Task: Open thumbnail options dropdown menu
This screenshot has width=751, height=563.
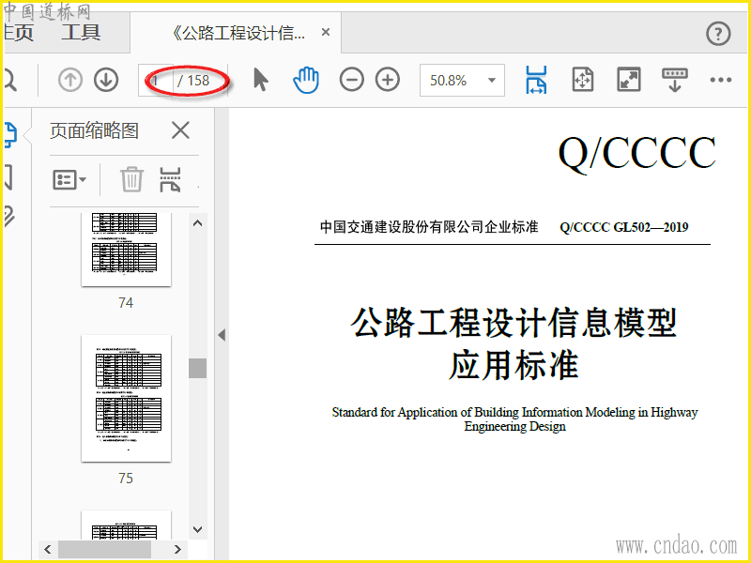Action: point(69,180)
